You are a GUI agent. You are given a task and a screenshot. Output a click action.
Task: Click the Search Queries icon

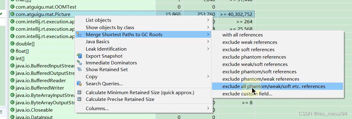click(x=79, y=84)
